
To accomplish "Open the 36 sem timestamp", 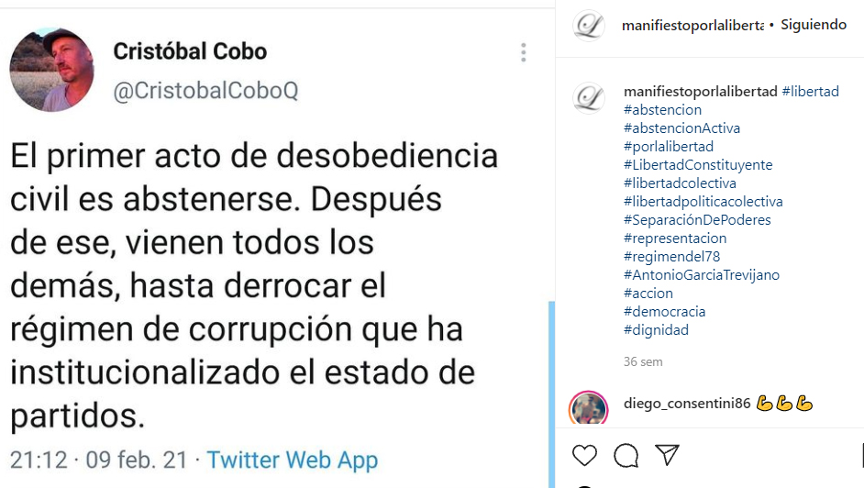I will pyautogui.click(x=643, y=361).
